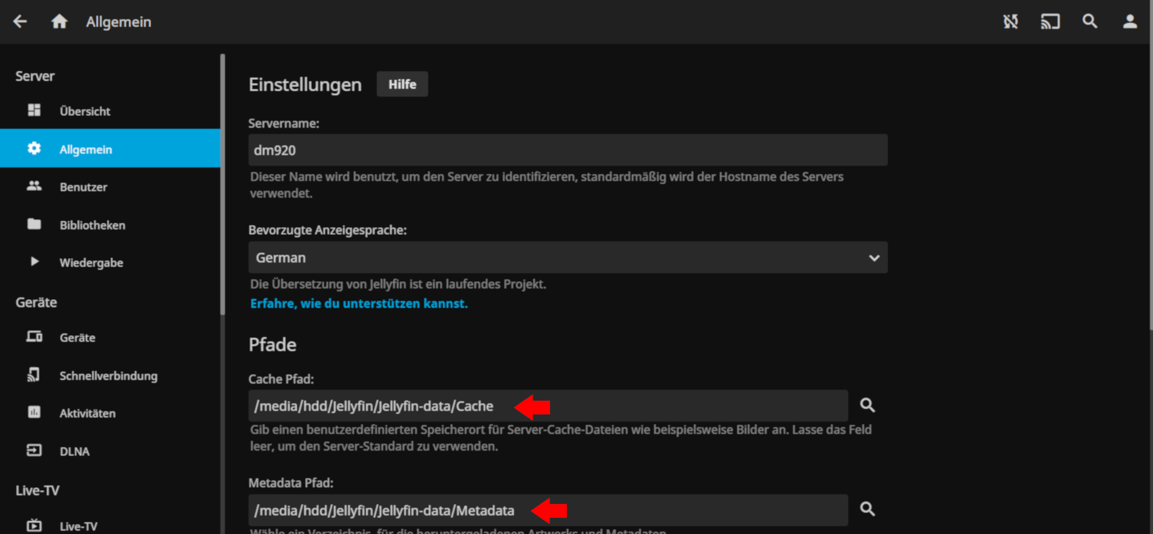The height and width of the screenshot is (534, 1153).
Task: Open the Aktivitäten page
Action: tap(88, 413)
